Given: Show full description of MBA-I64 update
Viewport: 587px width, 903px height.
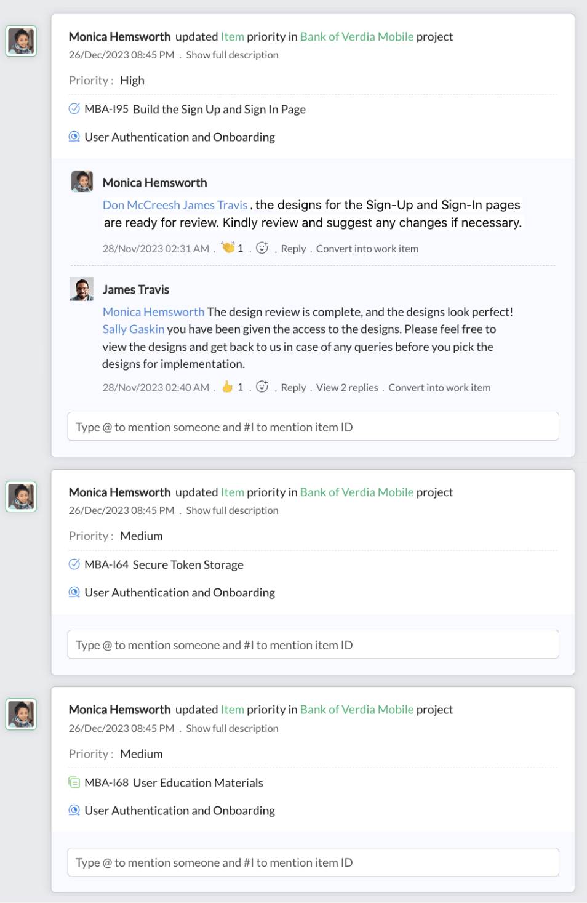Looking at the screenshot, I should pyautogui.click(x=232, y=510).
